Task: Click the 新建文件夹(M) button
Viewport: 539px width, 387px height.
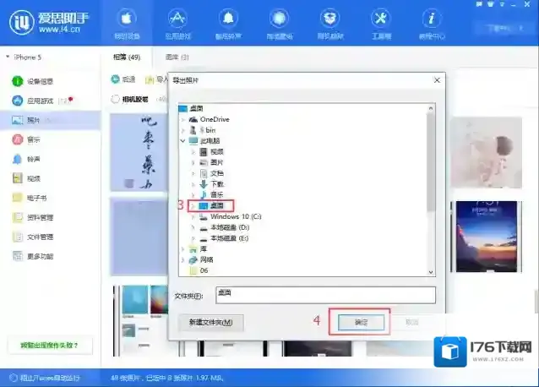Action: [210, 323]
